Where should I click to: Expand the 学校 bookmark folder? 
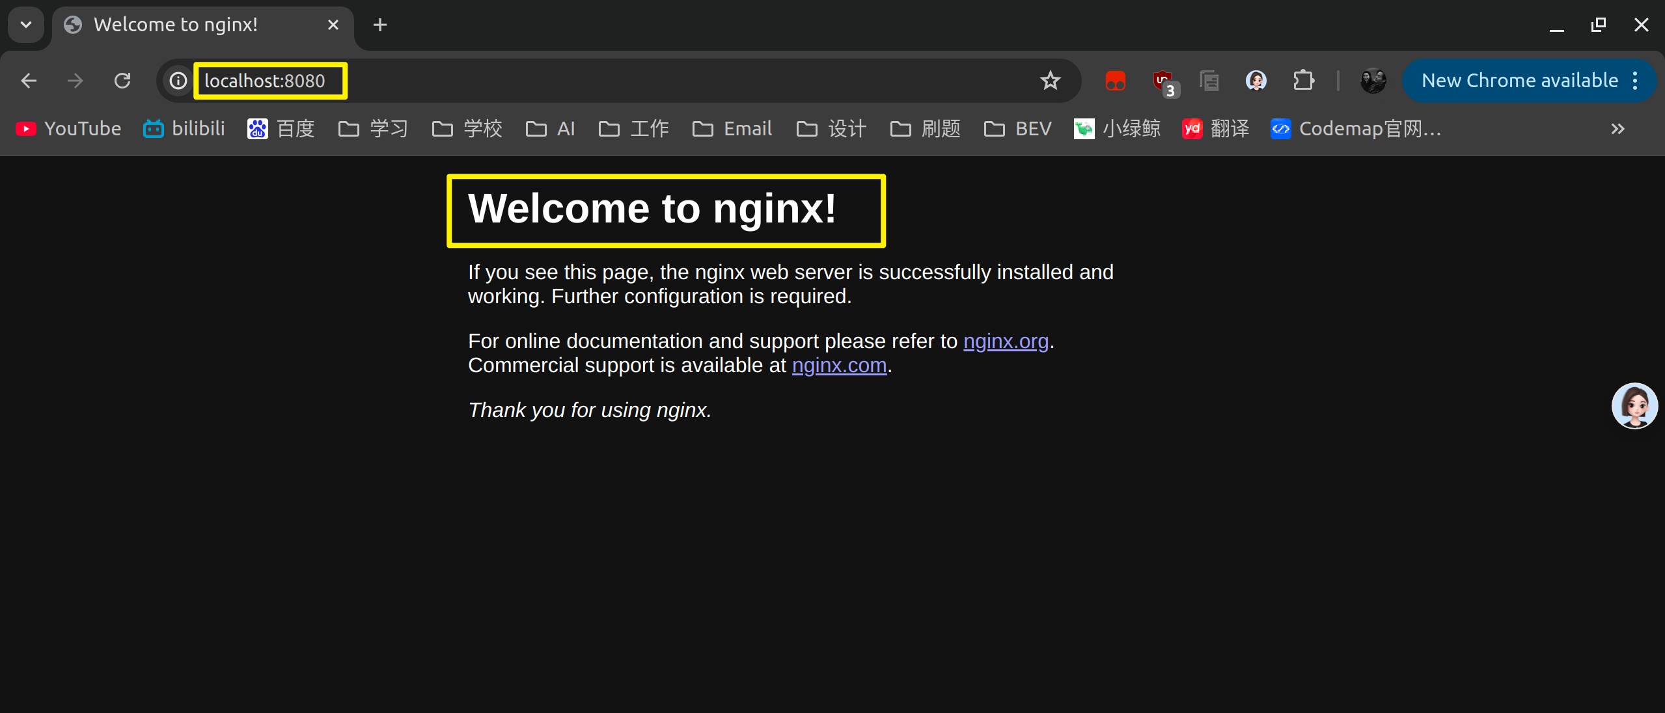467,129
